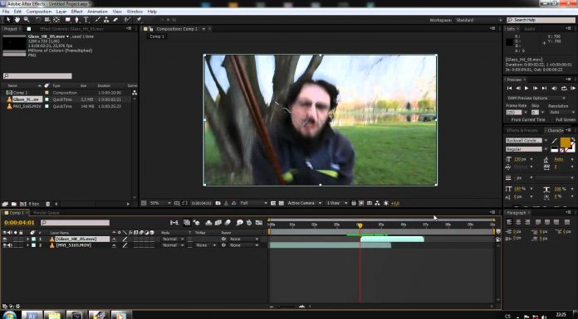Screen dimensions: 578x319
Task: Expand the Glass_Hit_05.mov layer properties
Action: [x=28, y=239]
